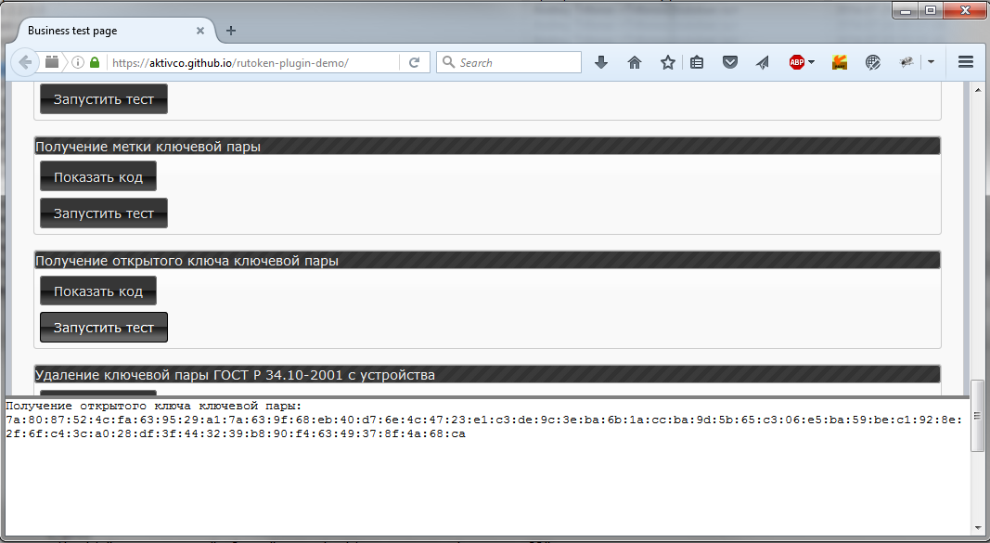Show site information via the info icon

(78, 62)
